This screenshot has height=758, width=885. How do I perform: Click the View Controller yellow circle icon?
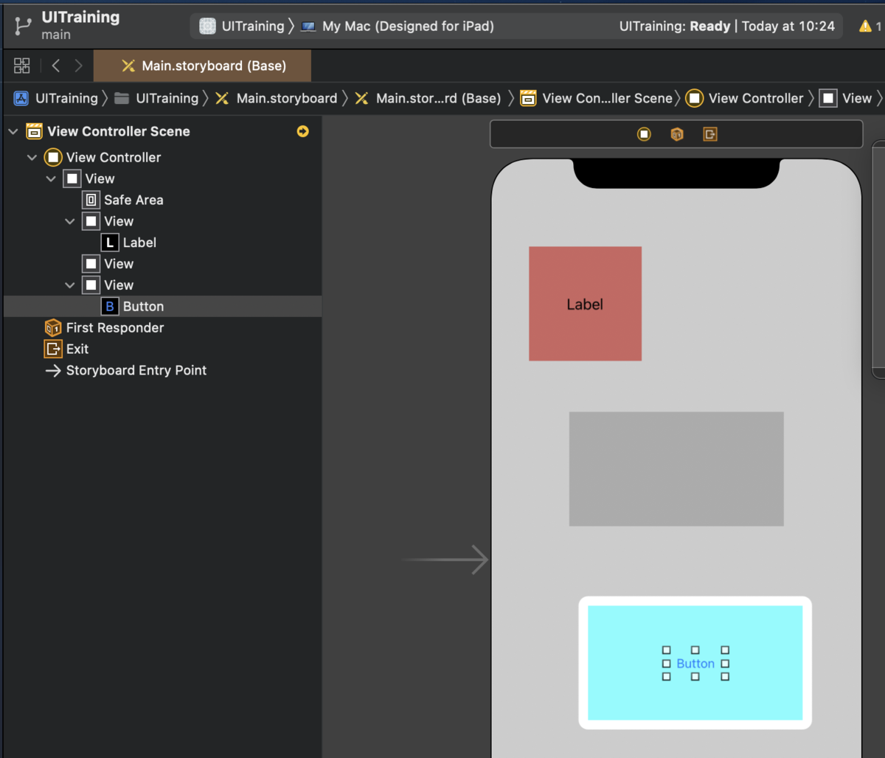click(x=53, y=157)
